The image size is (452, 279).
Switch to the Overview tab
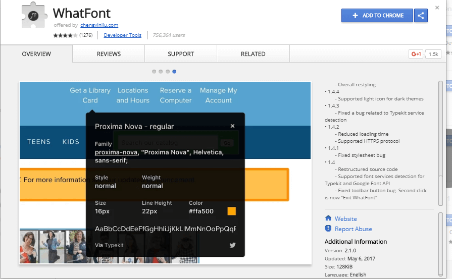[x=36, y=54]
